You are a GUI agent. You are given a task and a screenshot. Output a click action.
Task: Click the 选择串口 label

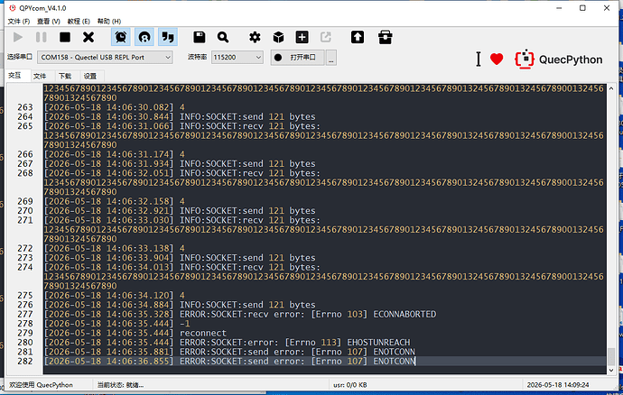pyautogui.click(x=20, y=57)
